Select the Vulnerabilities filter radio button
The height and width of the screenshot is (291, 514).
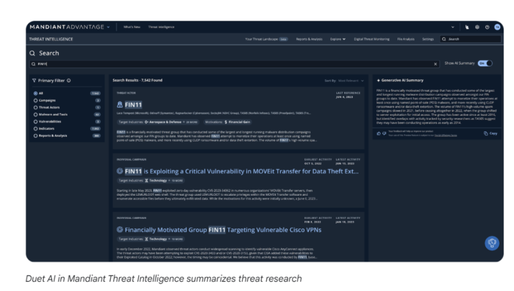point(35,121)
